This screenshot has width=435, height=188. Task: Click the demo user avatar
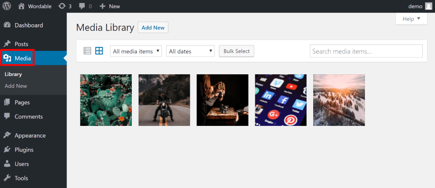[428, 6]
